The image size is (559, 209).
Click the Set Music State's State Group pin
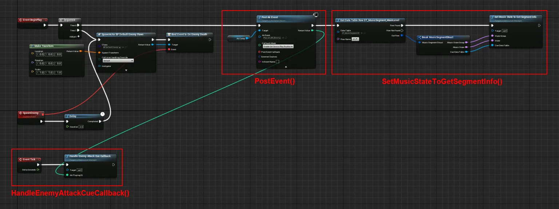[492, 36]
